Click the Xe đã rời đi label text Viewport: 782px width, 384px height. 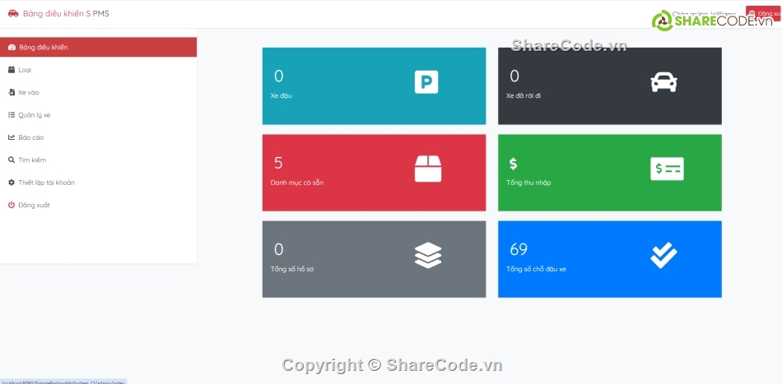(x=524, y=95)
